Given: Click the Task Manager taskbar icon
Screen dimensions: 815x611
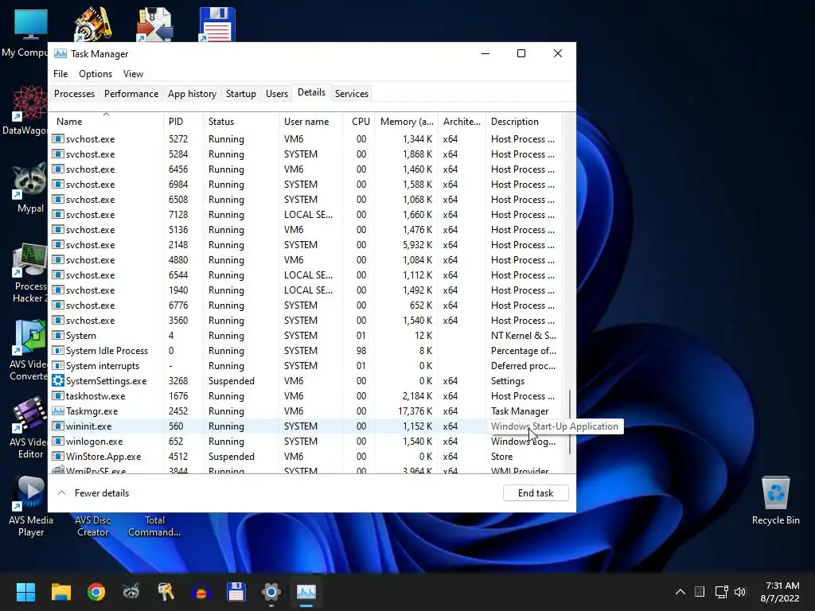Looking at the screenshot, I should click(x=306, y=592).
